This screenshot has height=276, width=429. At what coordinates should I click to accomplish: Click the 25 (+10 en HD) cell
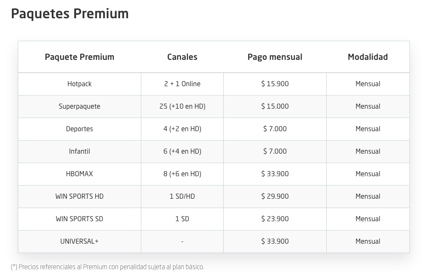coord(182,106)
